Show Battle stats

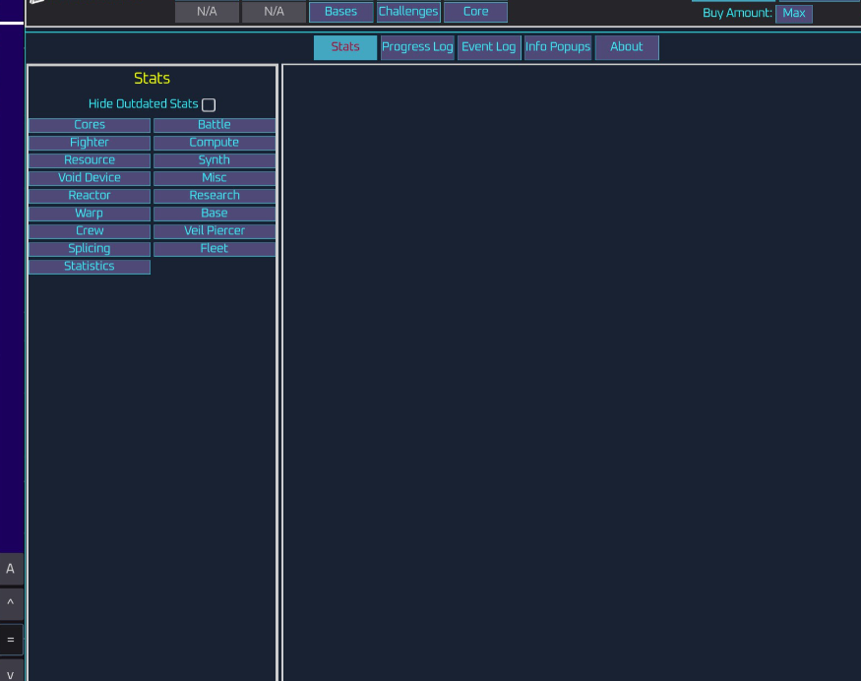point(214,124)
